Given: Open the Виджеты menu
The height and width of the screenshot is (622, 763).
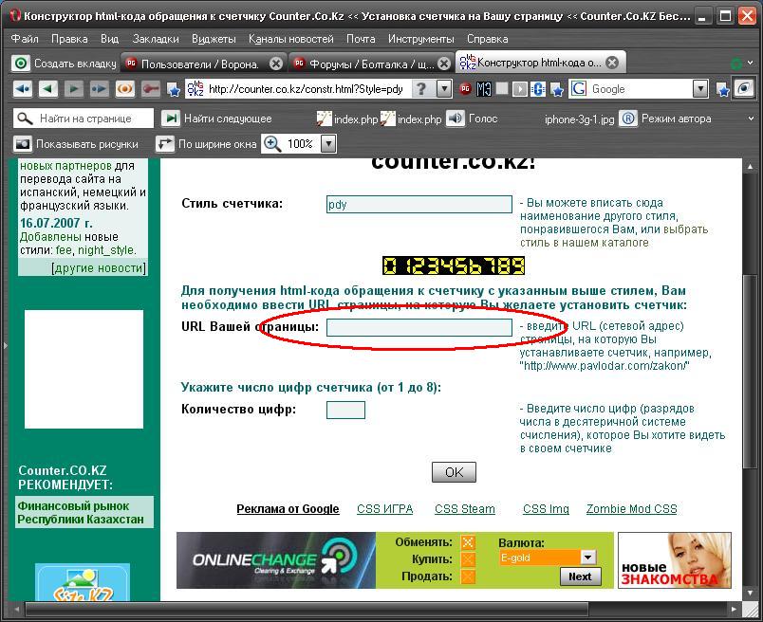Looking at the screenshot, I should 214,39.
